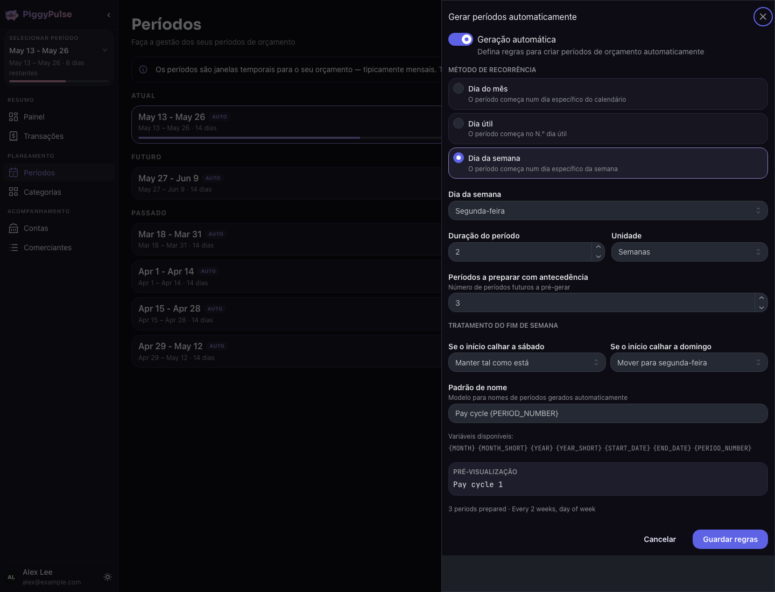Open the Dia da semana Segunda-feira dropdown
The width and height of the screenshot is (775, 592).
coord(608,210)
